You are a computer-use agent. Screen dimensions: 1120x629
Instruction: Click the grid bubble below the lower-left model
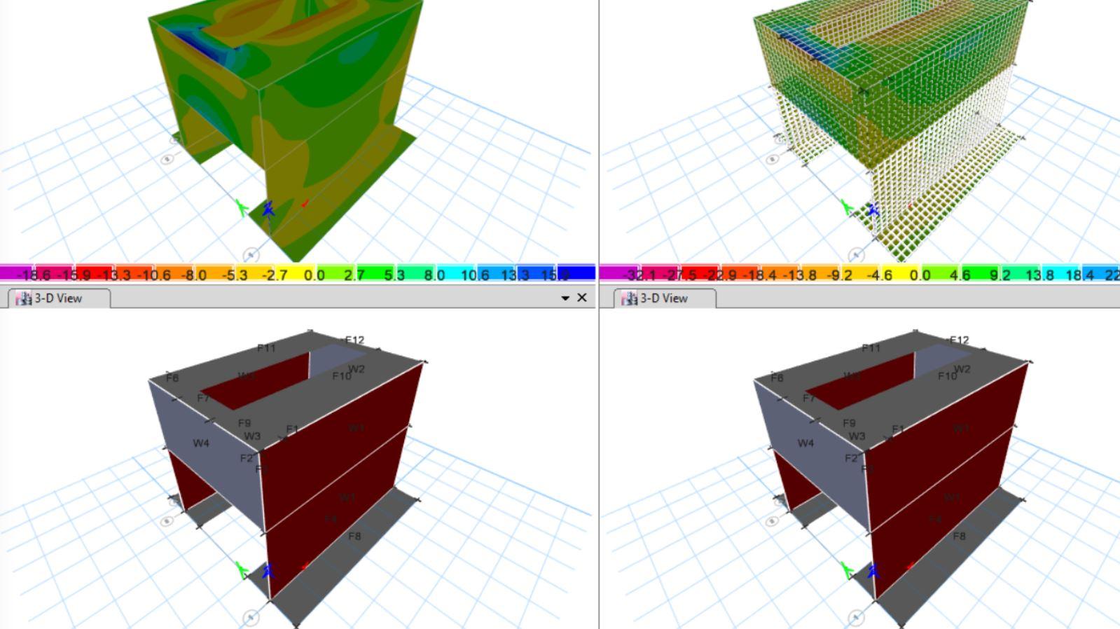(x=251, y=617)
